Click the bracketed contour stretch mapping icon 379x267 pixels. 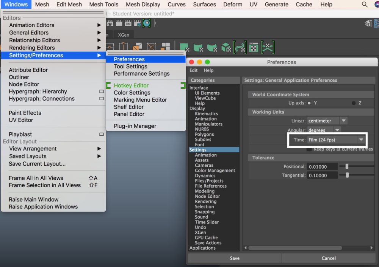240,47
